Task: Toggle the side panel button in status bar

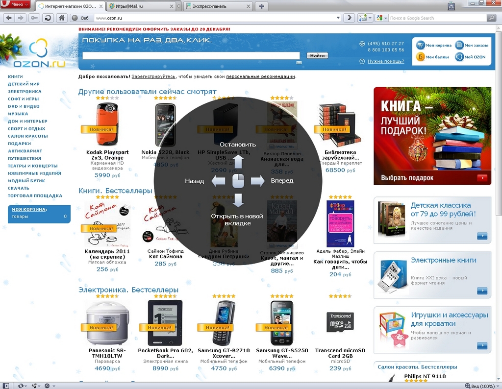Action: click(6, 386)
